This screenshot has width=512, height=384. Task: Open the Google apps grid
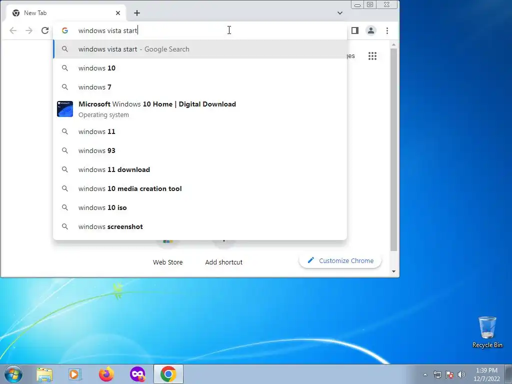tap(372, 56)
